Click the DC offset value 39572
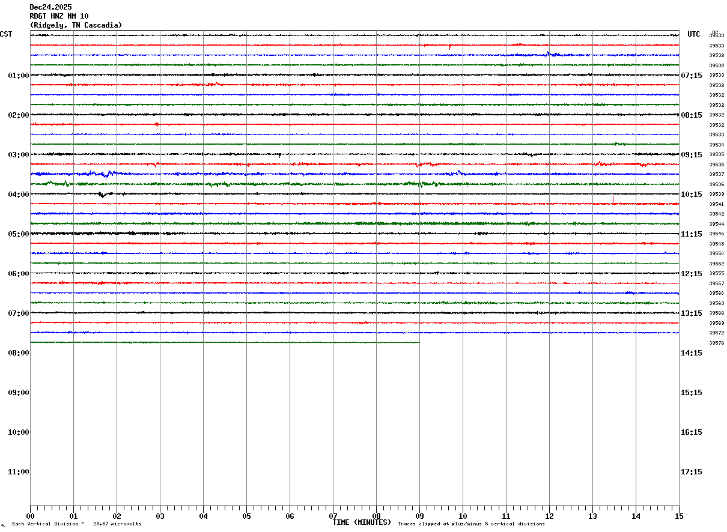Screen dimensions: 727x532 [x=717, y=333]
